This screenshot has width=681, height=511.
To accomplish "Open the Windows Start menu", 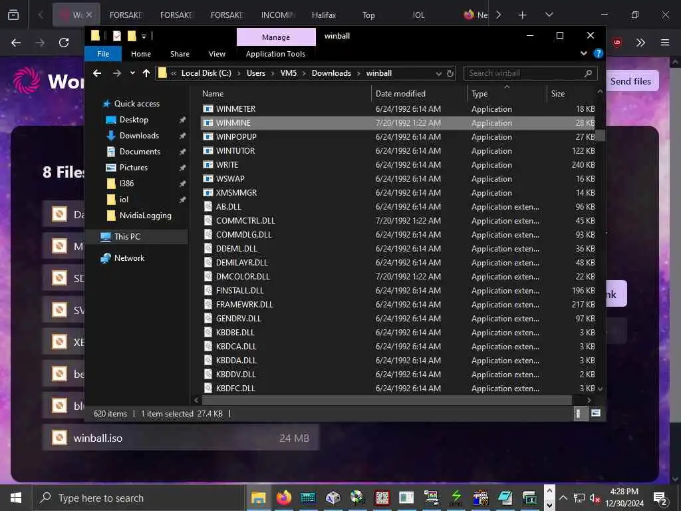I will (16, 498).
